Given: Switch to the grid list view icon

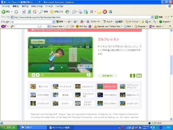Looking at the screenshot, I should tap(139, 76).
